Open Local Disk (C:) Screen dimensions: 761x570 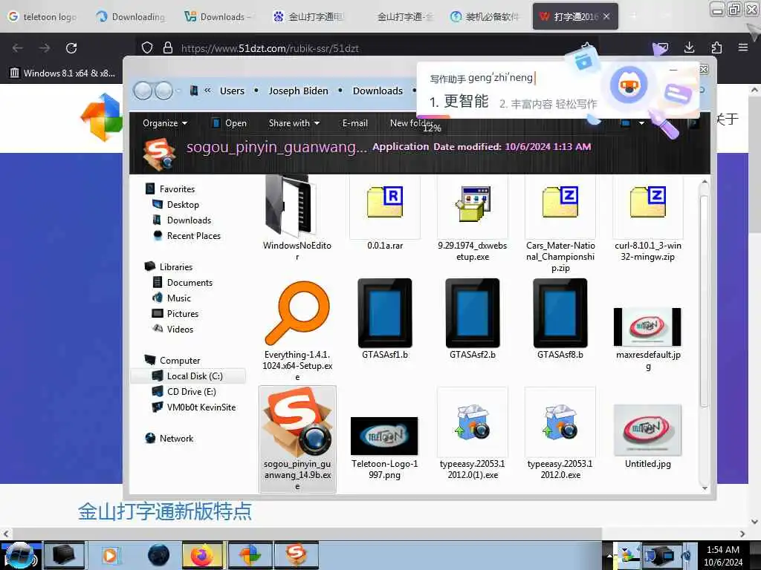[x=188, y=376]
